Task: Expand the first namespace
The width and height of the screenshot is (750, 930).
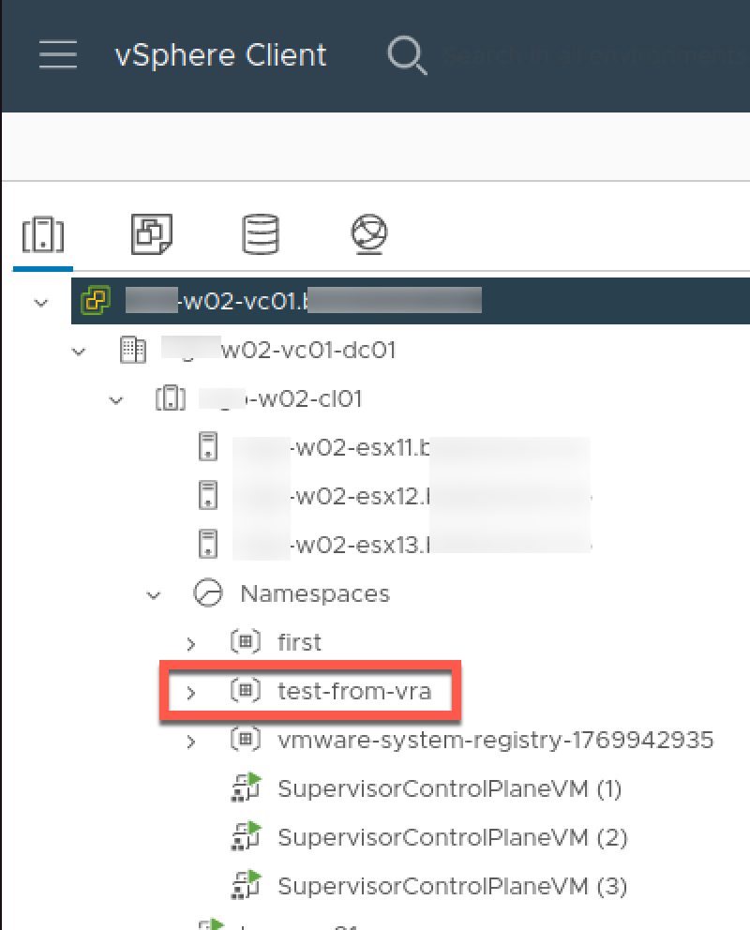Action: coord(190,643)
